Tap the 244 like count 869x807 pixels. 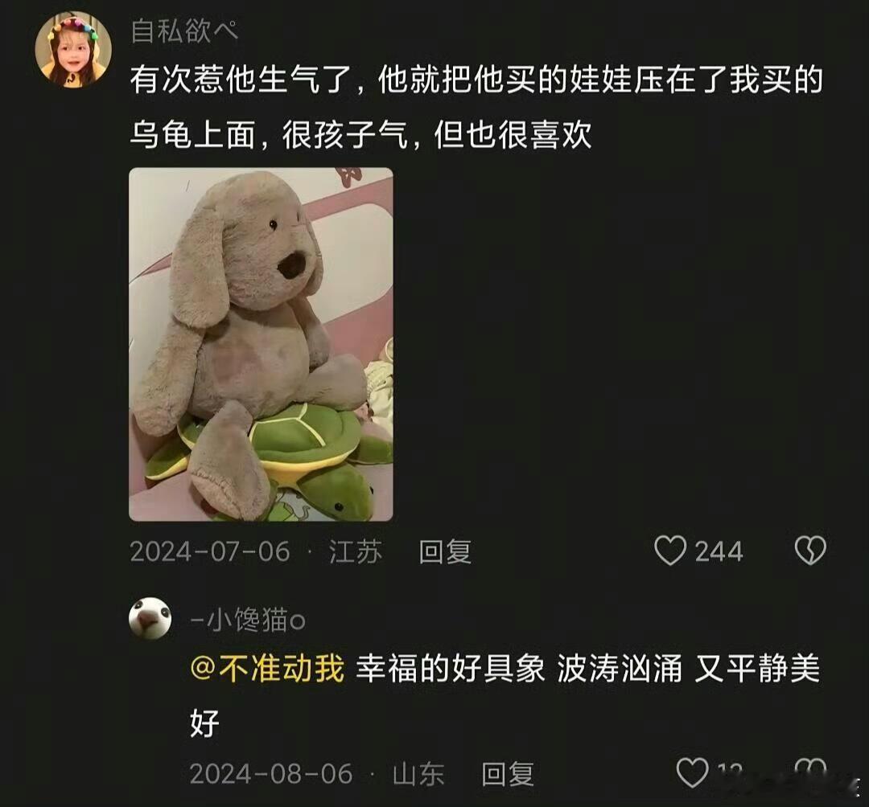coord(719,552)
